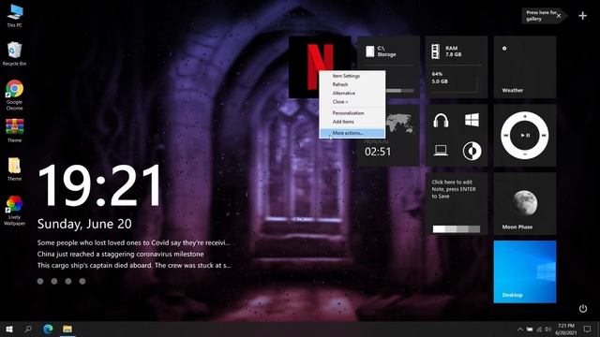Choose Refresh in the context menu
This screenshot has height=337, width=600.
coord(352,84)
